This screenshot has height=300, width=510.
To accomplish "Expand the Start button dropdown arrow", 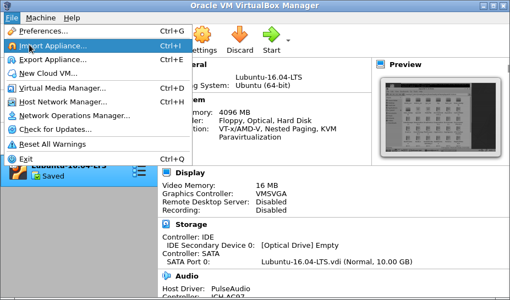I will [288, 41].
